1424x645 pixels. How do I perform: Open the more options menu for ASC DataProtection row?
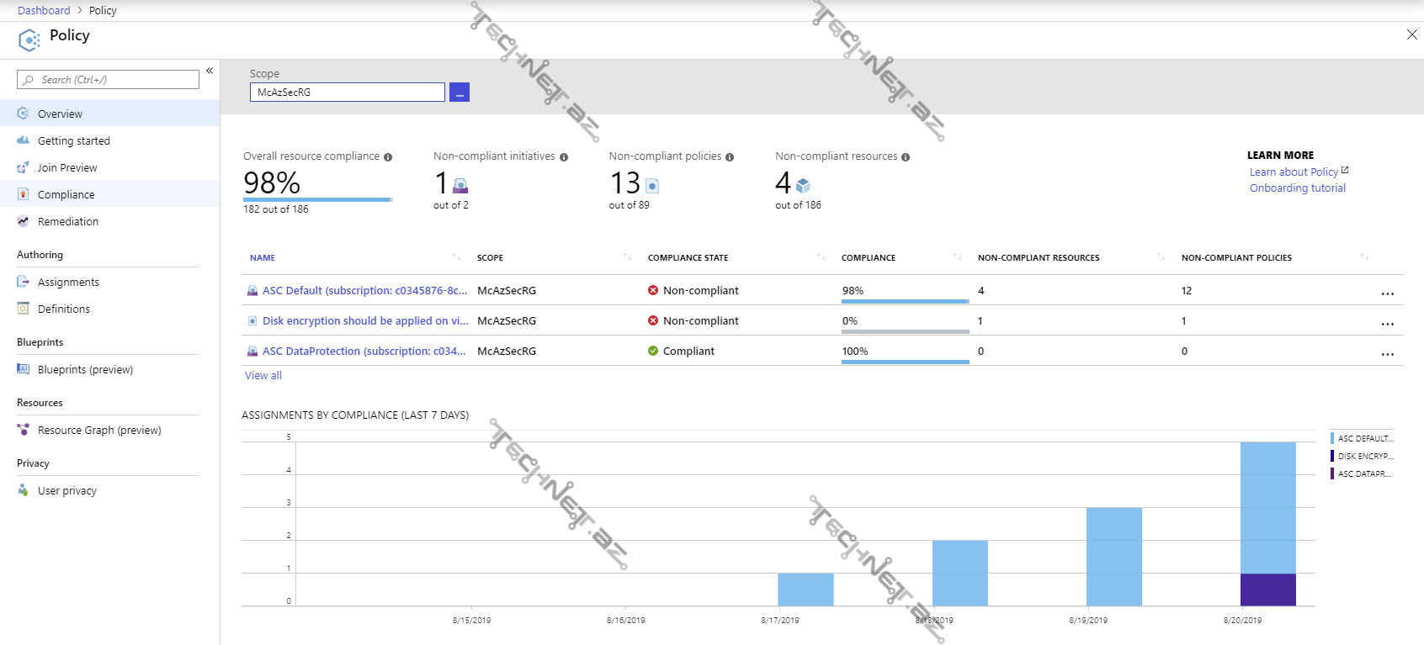(1387, 354)
